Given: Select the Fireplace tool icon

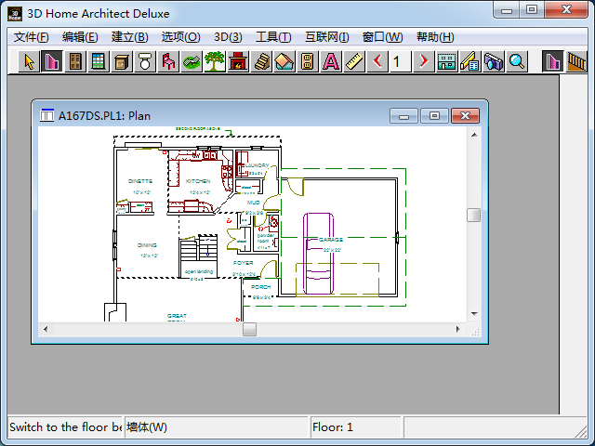Looking at the screenshot, I should [238, 62].
